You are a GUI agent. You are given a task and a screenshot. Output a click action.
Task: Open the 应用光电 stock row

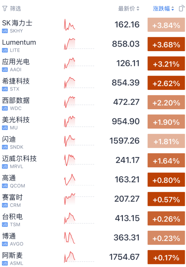coord(93,63)
